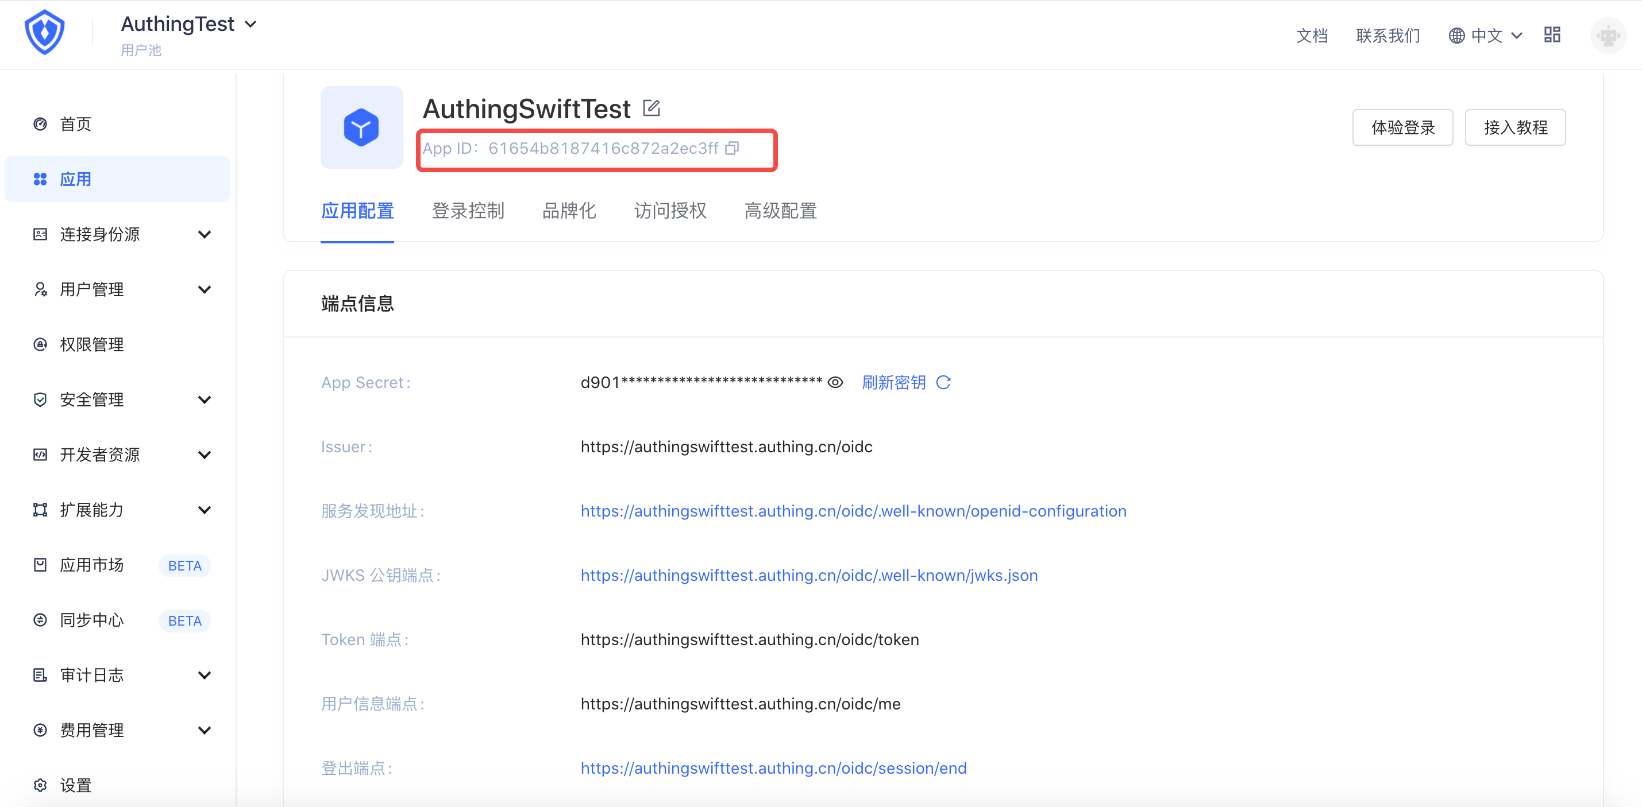Open the 中文 language selector
Image resolution: width=1642 pixels, height=807 pixels.
(x=1486, y=36)
